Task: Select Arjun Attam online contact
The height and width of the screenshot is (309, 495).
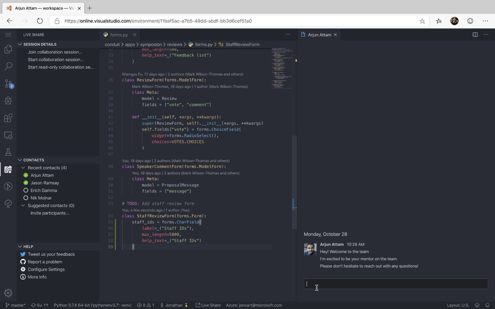Action: point(42,176)
